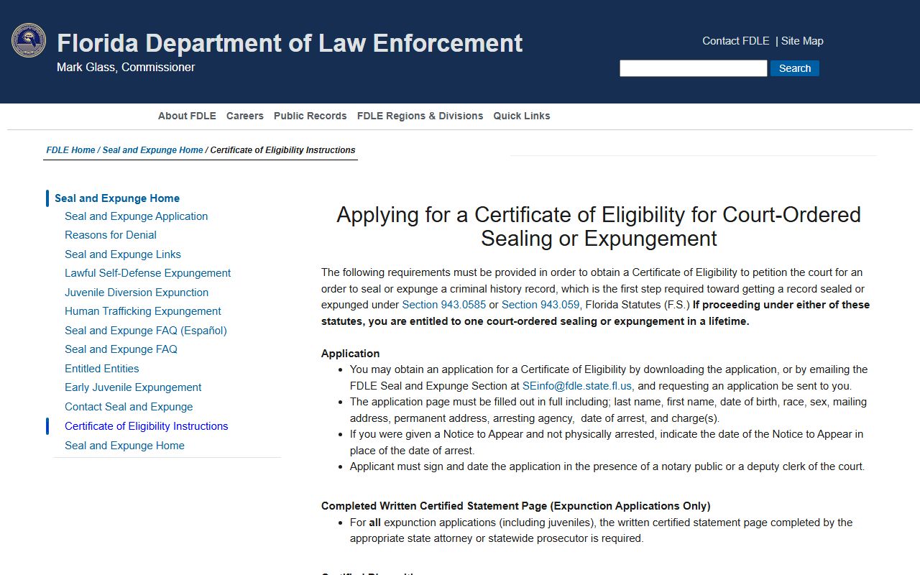Open Section 943.0585 statute link
Viewport: 920px width, 575px height.
coord(444,305)
